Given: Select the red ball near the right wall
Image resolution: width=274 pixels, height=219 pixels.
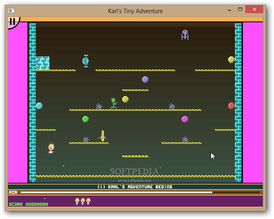Looking at the screenshot, I should (x=231, y=106).
